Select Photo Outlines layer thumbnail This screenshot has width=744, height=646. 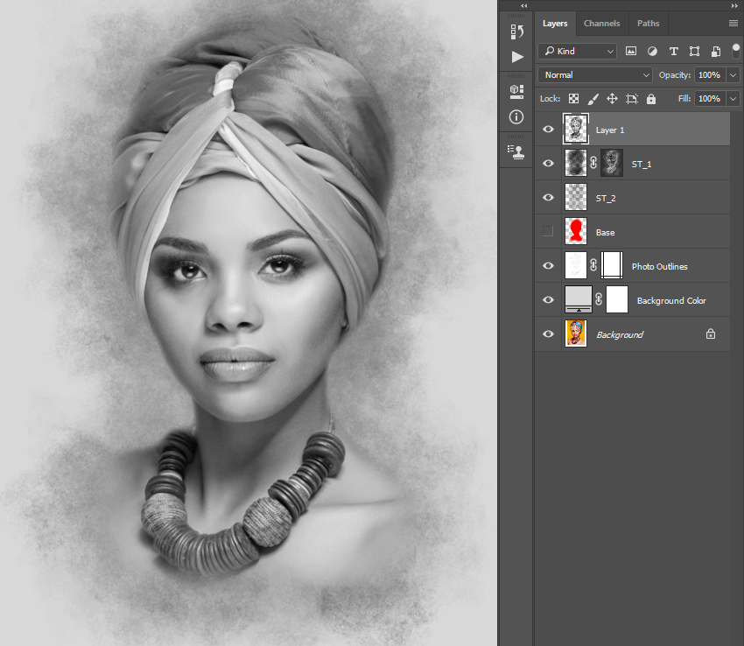tap(576, 265)
